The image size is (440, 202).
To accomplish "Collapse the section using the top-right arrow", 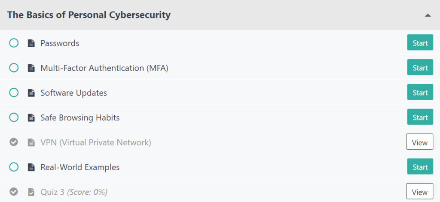I will point(427,15).
